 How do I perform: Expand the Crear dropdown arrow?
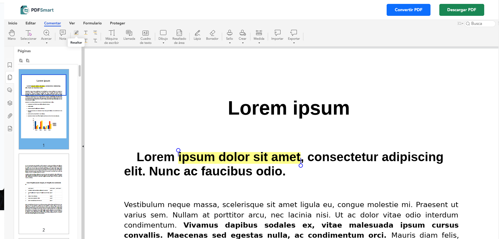[243, 43]
